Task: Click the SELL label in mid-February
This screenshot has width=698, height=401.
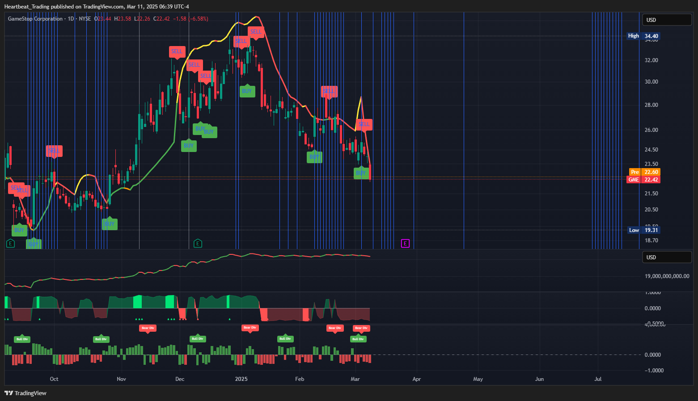Action: click(329, 91)
